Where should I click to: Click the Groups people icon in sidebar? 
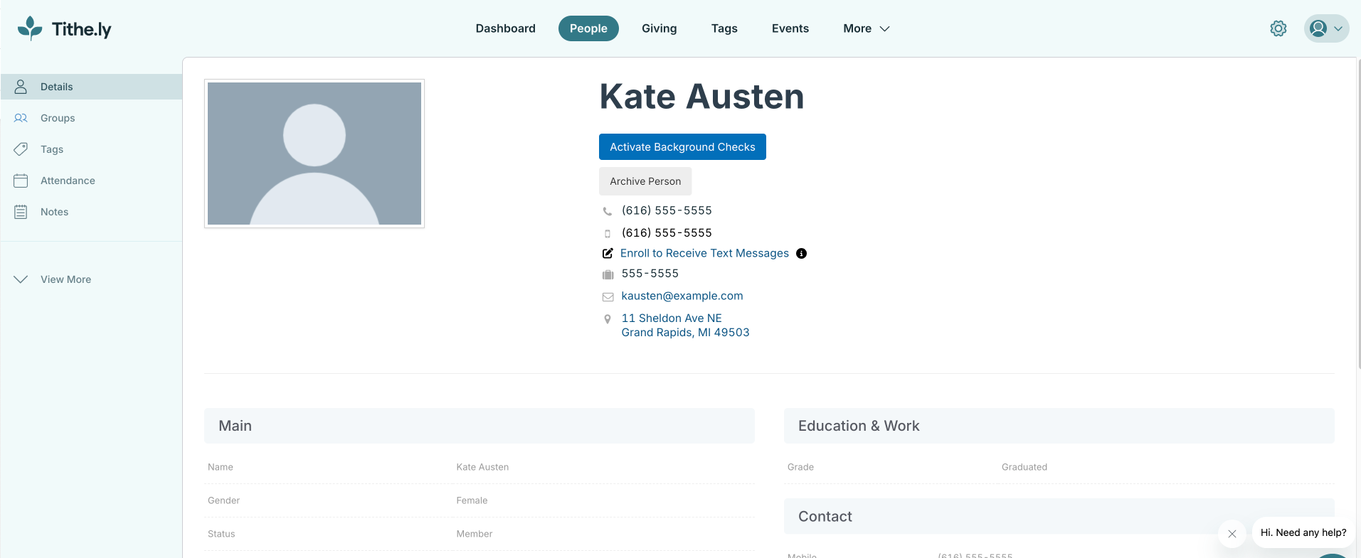click(21, 118)
